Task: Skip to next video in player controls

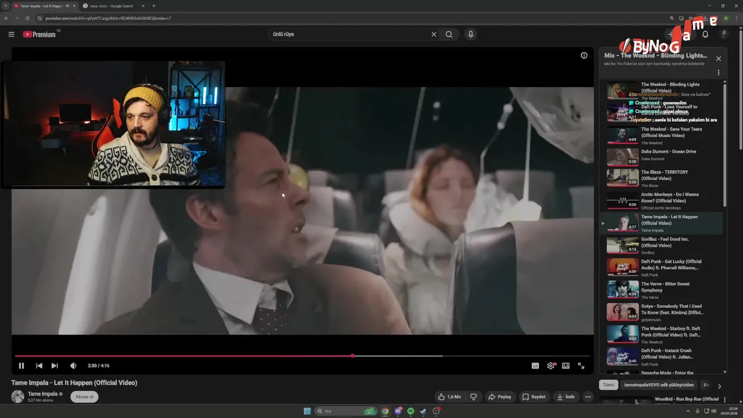Action: 55,366
